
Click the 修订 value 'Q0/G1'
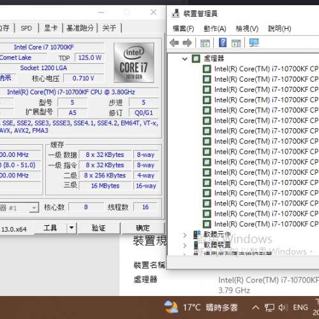pyautogui.click(x=144, y=113)
